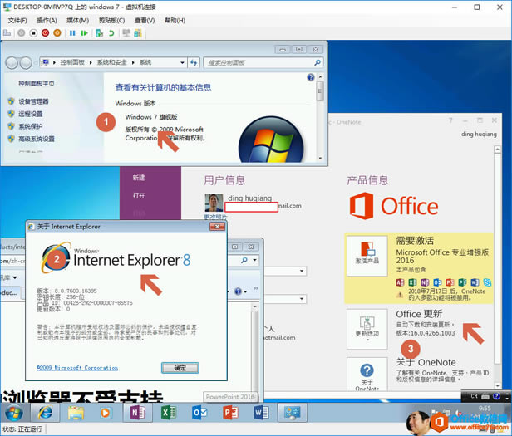
Task: Click the 关于 OneNote button
Action: tap(367, 374)
